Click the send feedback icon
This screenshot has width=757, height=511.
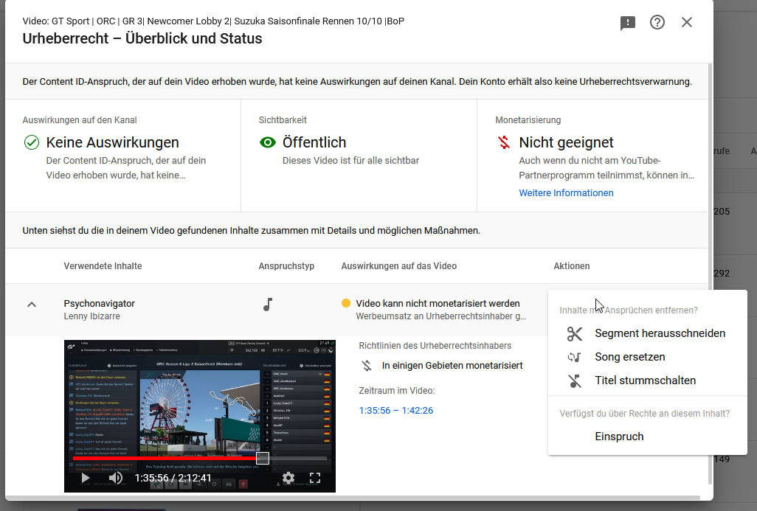pos(628,23)
